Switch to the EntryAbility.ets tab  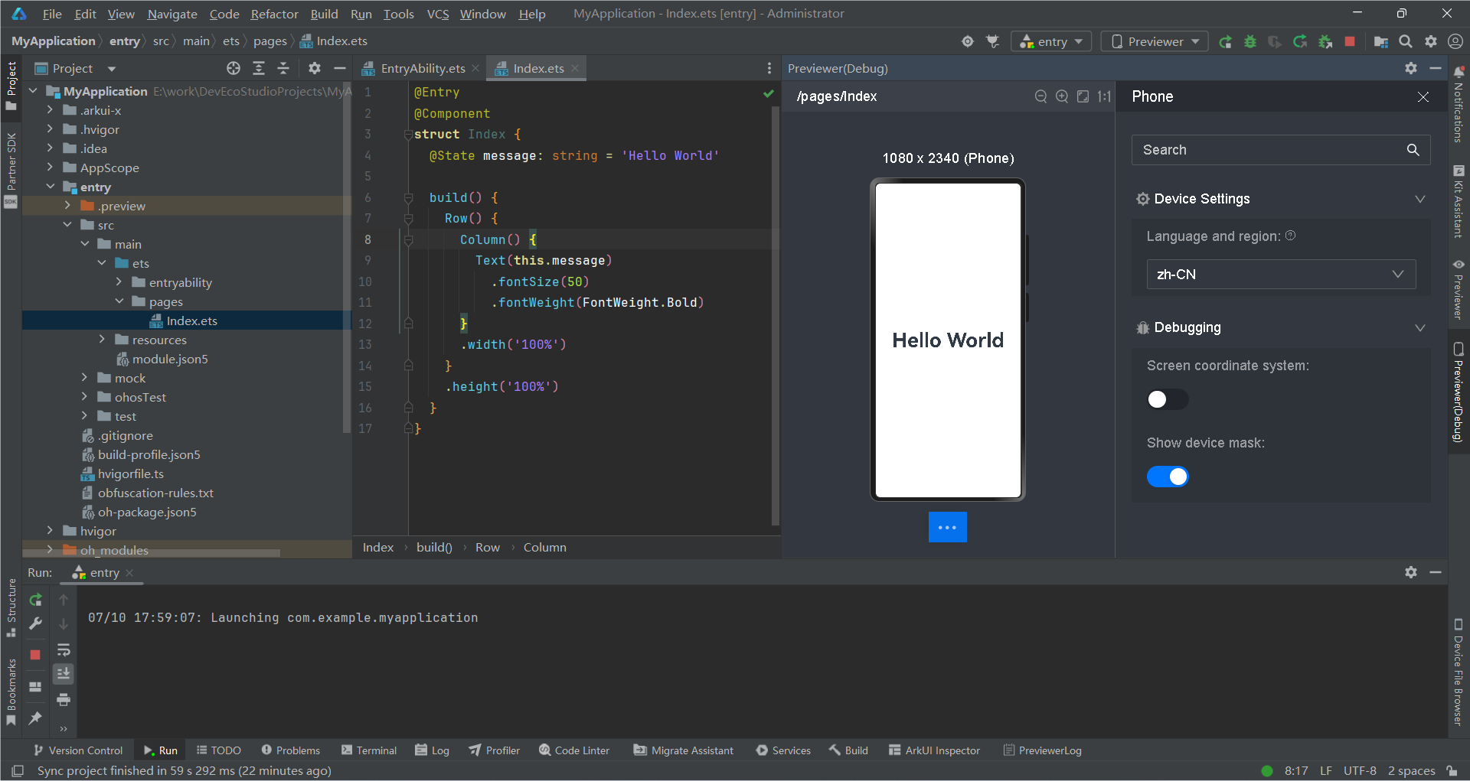422,69
